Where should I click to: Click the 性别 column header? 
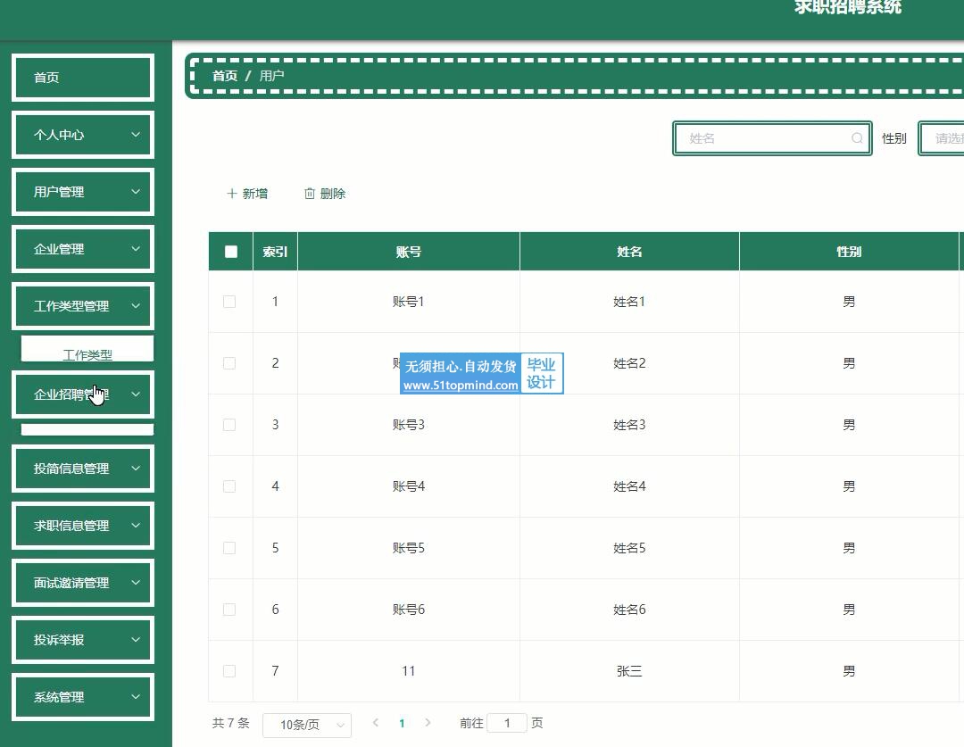[x=849, y=252]
